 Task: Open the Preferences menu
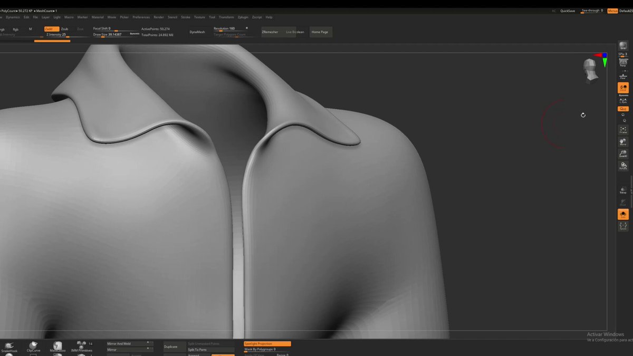coord(141,17)
